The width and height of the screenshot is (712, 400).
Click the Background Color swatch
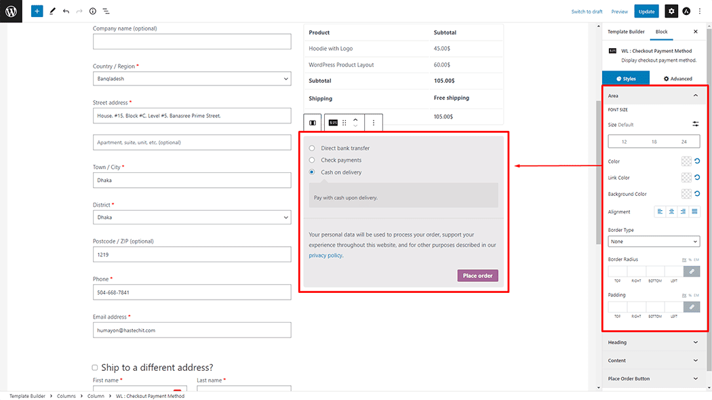[686, 194]
